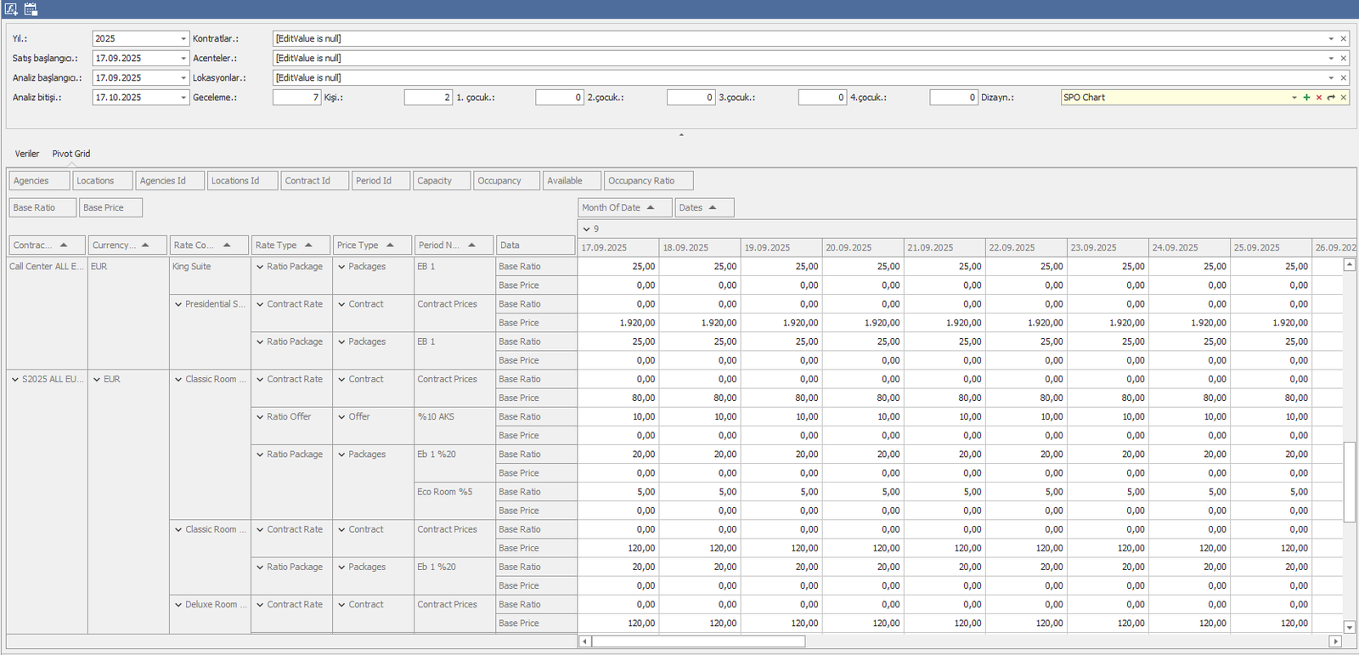Click the Occupancy Ratio field button
Screen dimensions: 1359x655
[647, 181]
